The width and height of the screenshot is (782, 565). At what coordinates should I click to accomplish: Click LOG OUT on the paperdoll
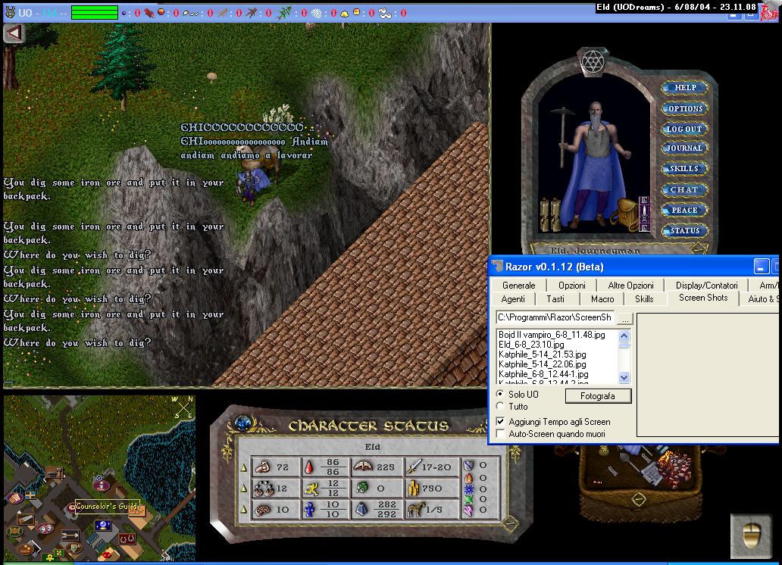(x=684, y=129)
